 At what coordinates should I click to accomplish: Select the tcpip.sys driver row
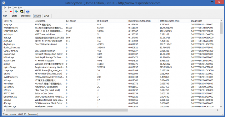pos(111,25)
